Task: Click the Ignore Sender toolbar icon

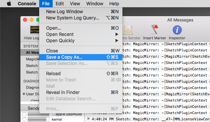Action: 128,29
